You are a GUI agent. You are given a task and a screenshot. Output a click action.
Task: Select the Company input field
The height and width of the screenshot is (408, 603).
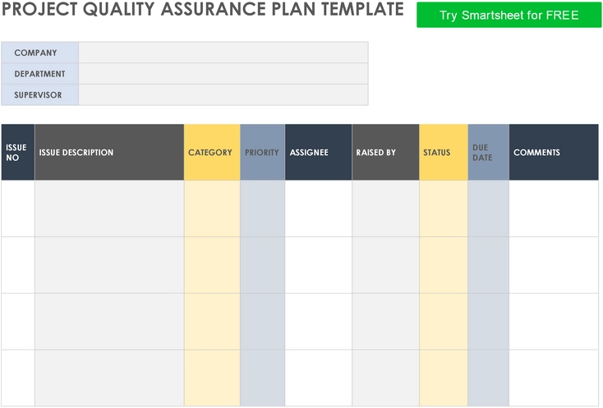(223, 53)
